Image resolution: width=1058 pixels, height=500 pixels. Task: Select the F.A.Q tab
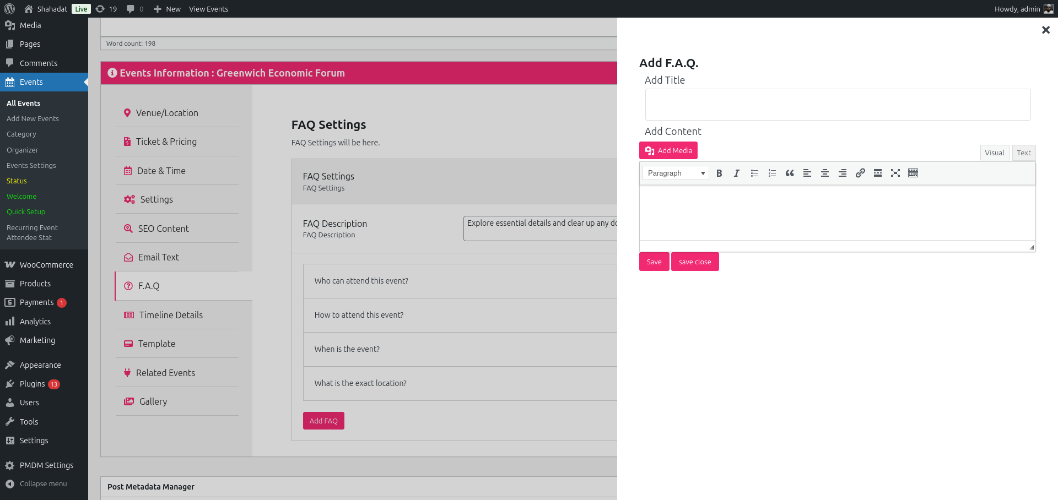tap(183, 286)
